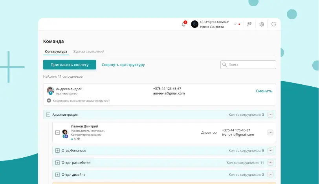
Task: Click the Директор position label
Action: pos(209,133)
